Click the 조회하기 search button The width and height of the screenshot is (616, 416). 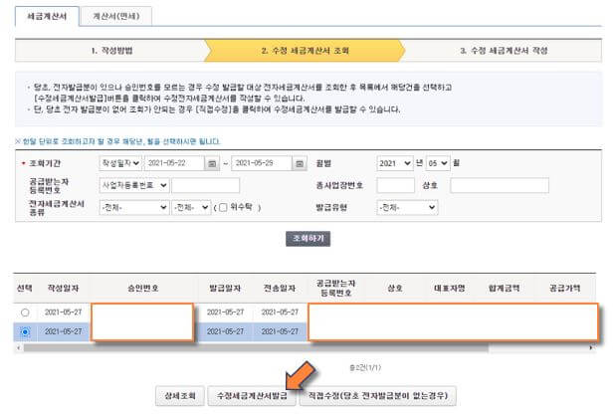click(x=308, y=239)
